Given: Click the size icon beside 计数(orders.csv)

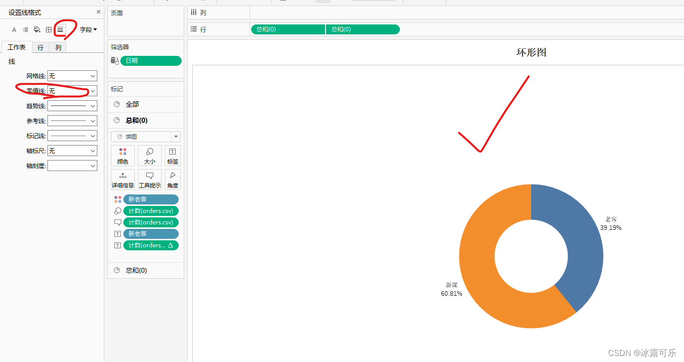Looking at the screenshot, I should (x=117, y=211).
